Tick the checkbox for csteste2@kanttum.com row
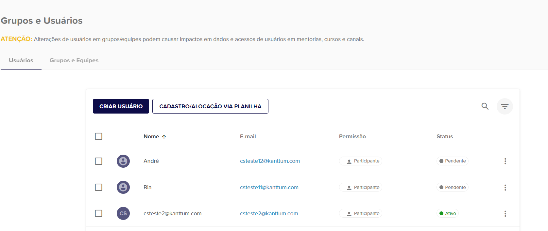The width and height of the screenshot is (548, 231). click(98, 213)
